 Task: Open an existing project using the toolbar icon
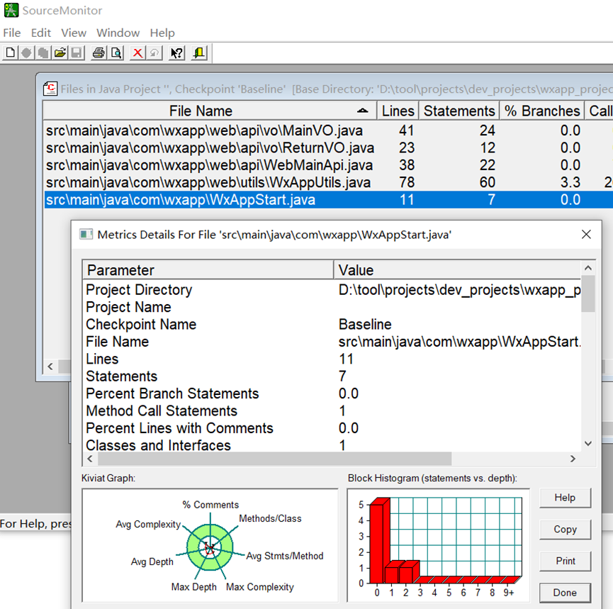click(x=60, y=52)
